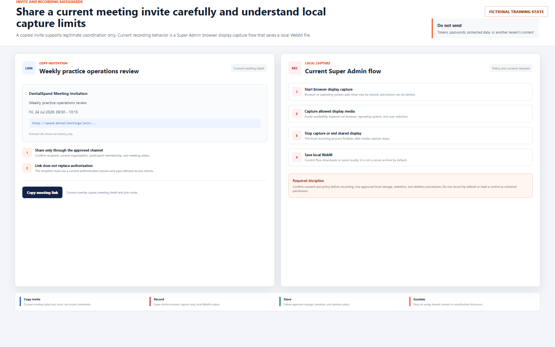Click the FICTIONAL TRAINING STATE badge
The width and height of the screenshot is (555, 347).
516,12
